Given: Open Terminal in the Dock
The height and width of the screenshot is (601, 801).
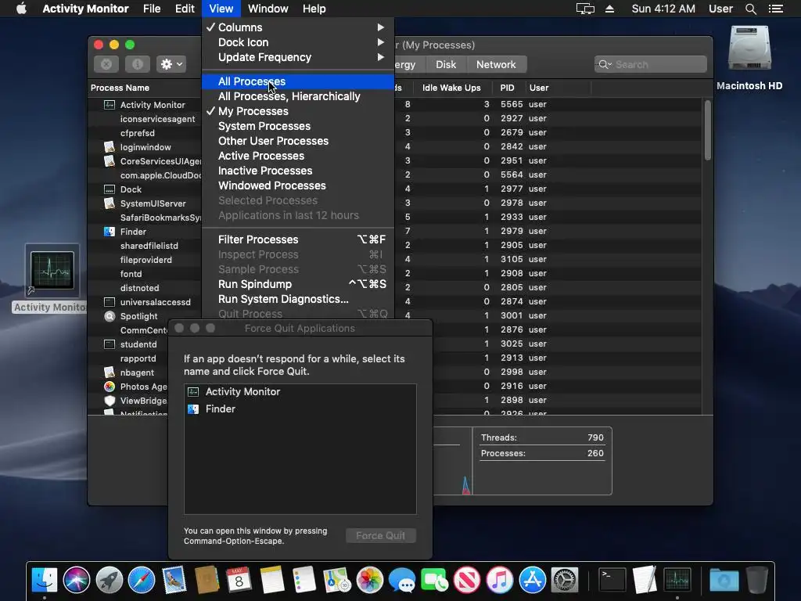Looking at the screenshot, I should (612, 580).
